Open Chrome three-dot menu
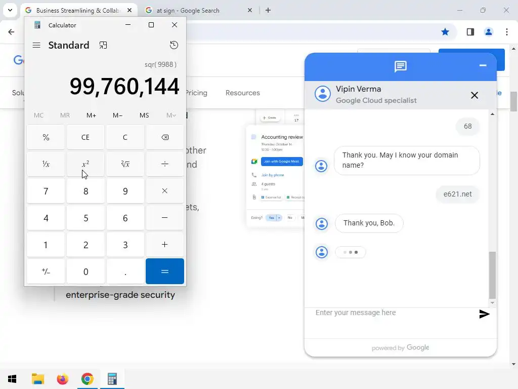The image size is (518, 389). pos(507,32)
